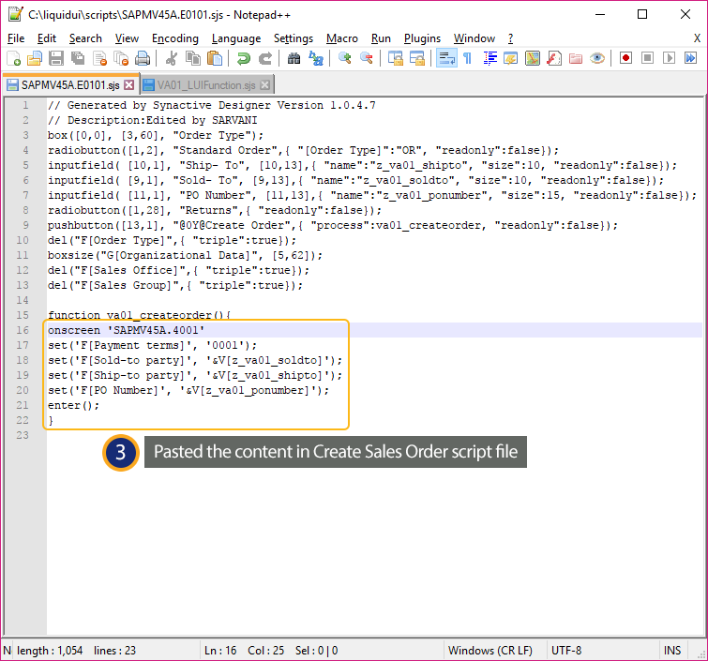Screen dimensions: 708x661
Task: Start macro recording with the red dot
Action: [x=625, y=58]
